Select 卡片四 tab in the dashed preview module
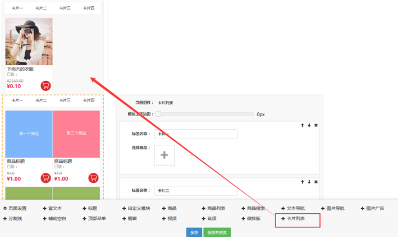The width and height of the screenshot is (398, 238). pyautogui.click(x=89, y=101)
